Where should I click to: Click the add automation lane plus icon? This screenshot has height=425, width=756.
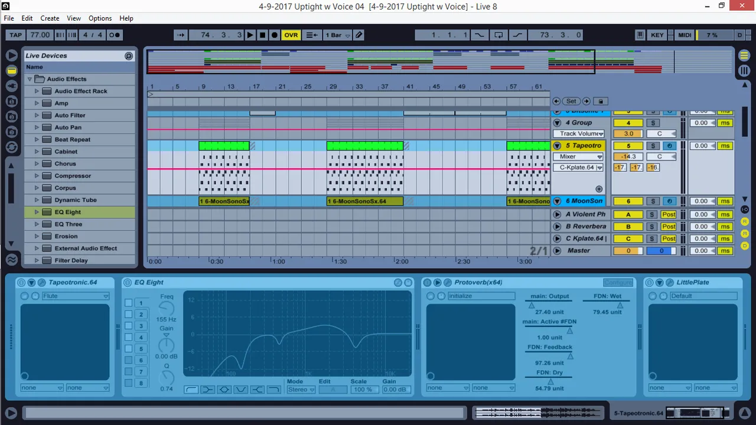[599, 189]
